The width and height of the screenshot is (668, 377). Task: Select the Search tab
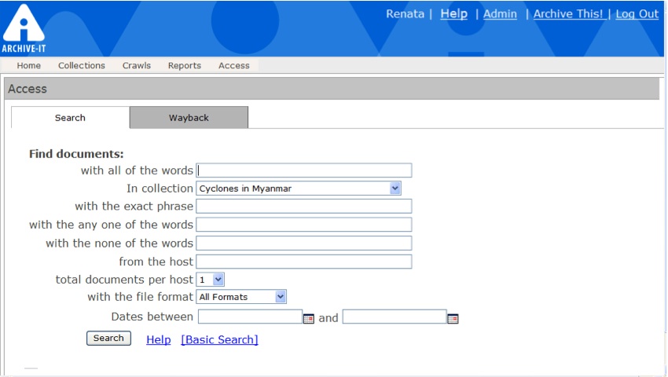pyautogui.click(x=70, y=118)
